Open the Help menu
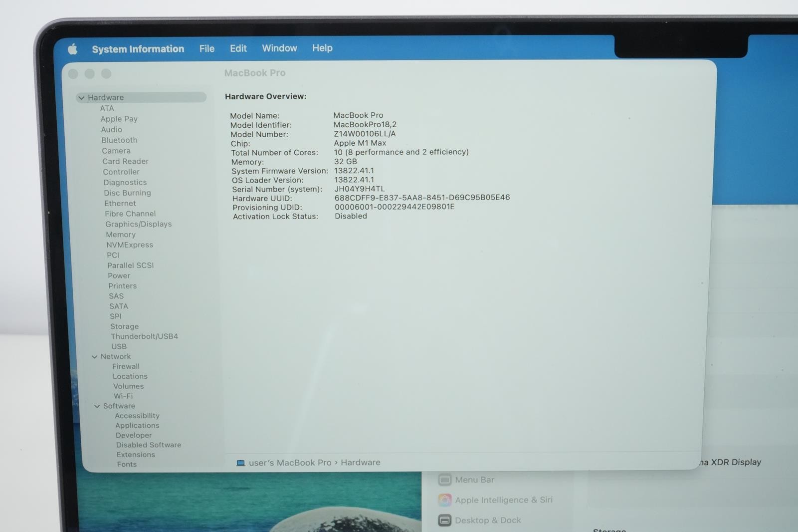The width and height of the screenshot is (798, 532). point(322,48)
